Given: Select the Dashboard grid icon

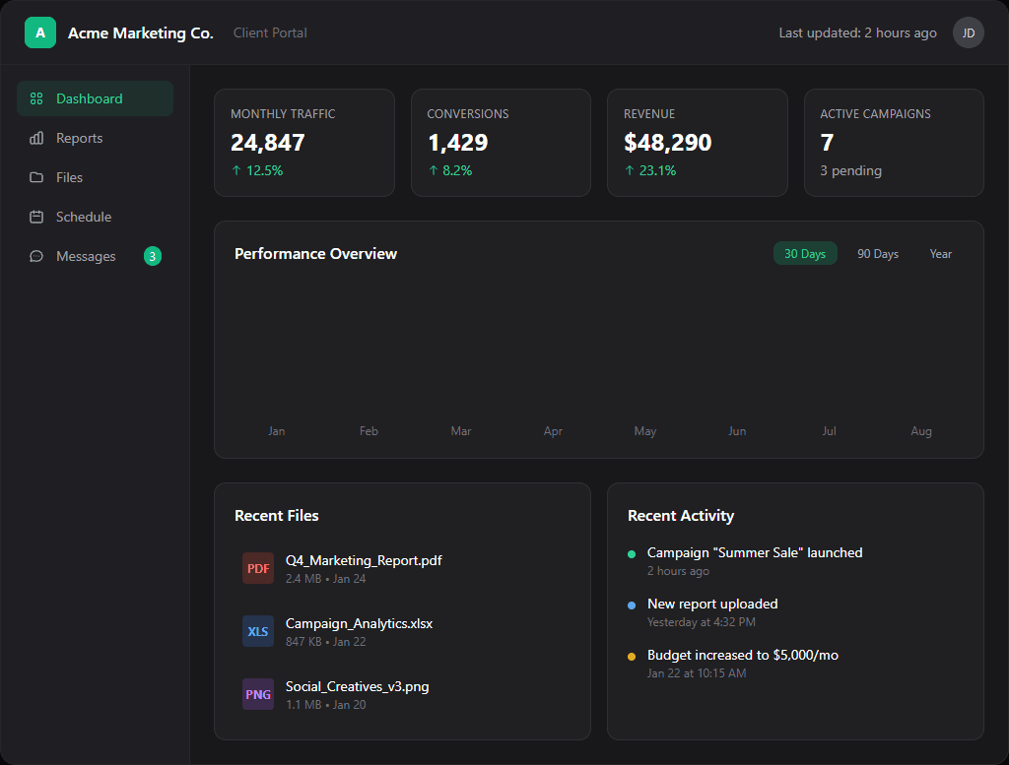Looking at the screenshot, I should 35,98.
